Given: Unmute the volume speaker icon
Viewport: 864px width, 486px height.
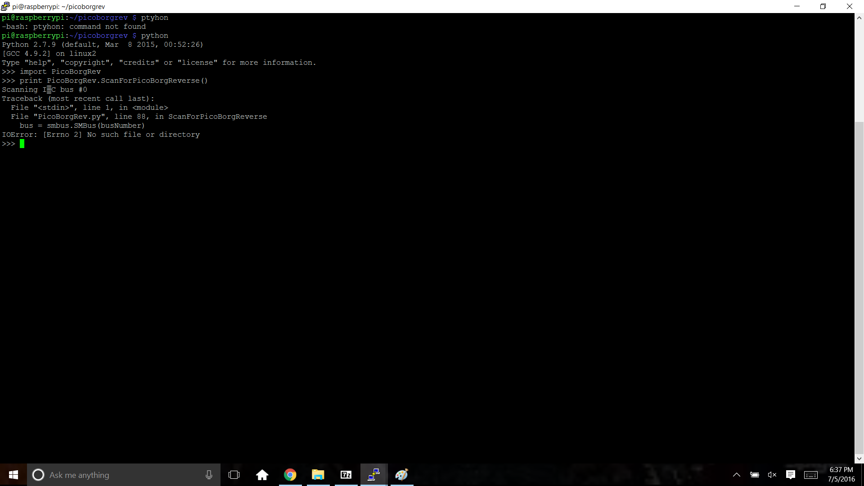Looking at the screenshot, I should [x=772, y=475].
